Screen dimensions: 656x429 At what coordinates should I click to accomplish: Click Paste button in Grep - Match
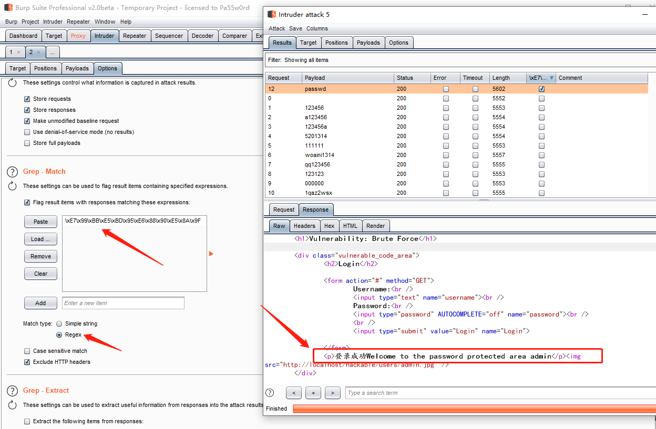40,222
